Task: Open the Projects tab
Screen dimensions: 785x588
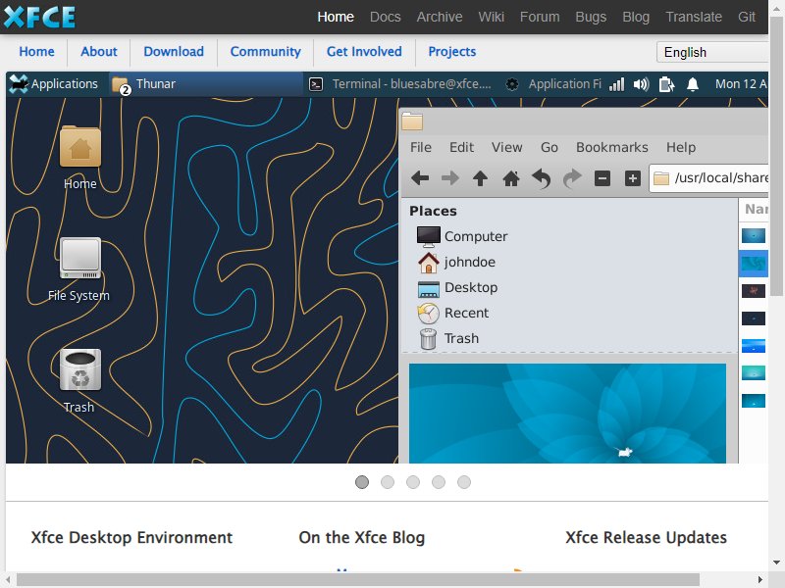Action: (452, 52)
